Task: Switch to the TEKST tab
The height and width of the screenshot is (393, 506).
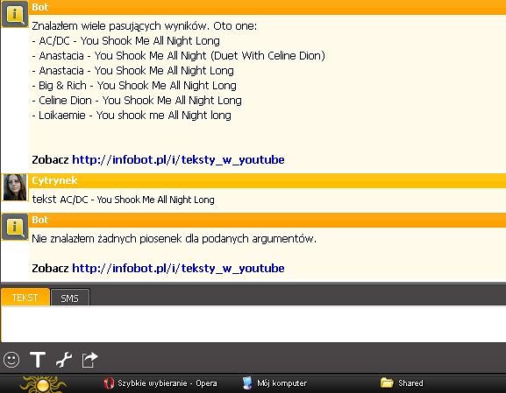Action: pos(25,298)
